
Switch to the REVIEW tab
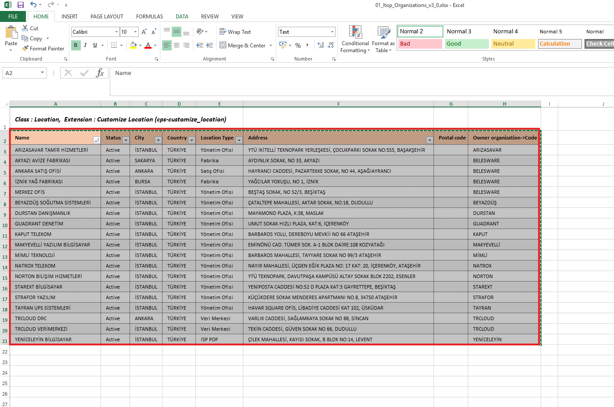click(209, 17)
